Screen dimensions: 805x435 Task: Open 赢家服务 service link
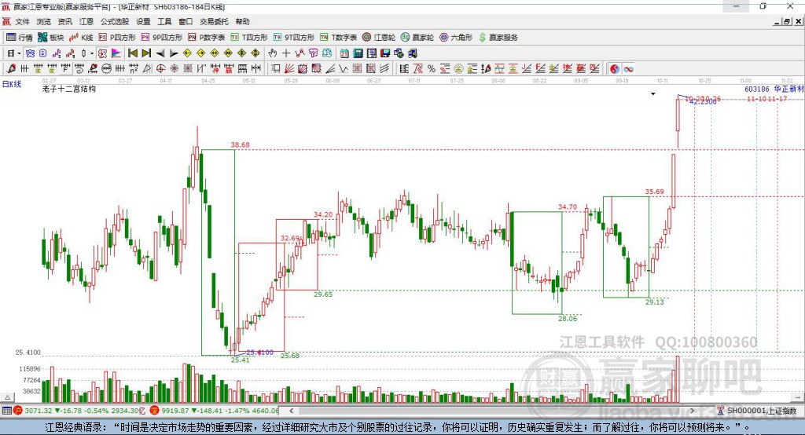498,38
